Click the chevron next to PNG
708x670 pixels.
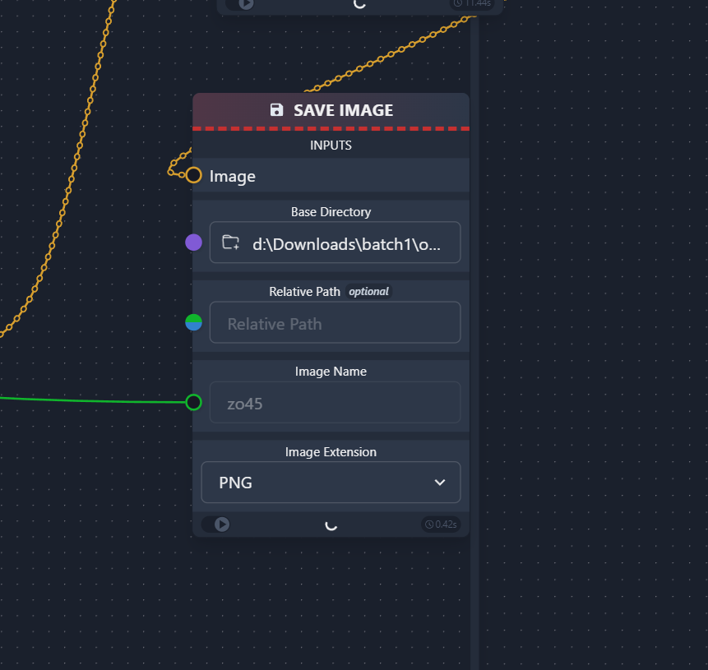[x=440, y=483]
